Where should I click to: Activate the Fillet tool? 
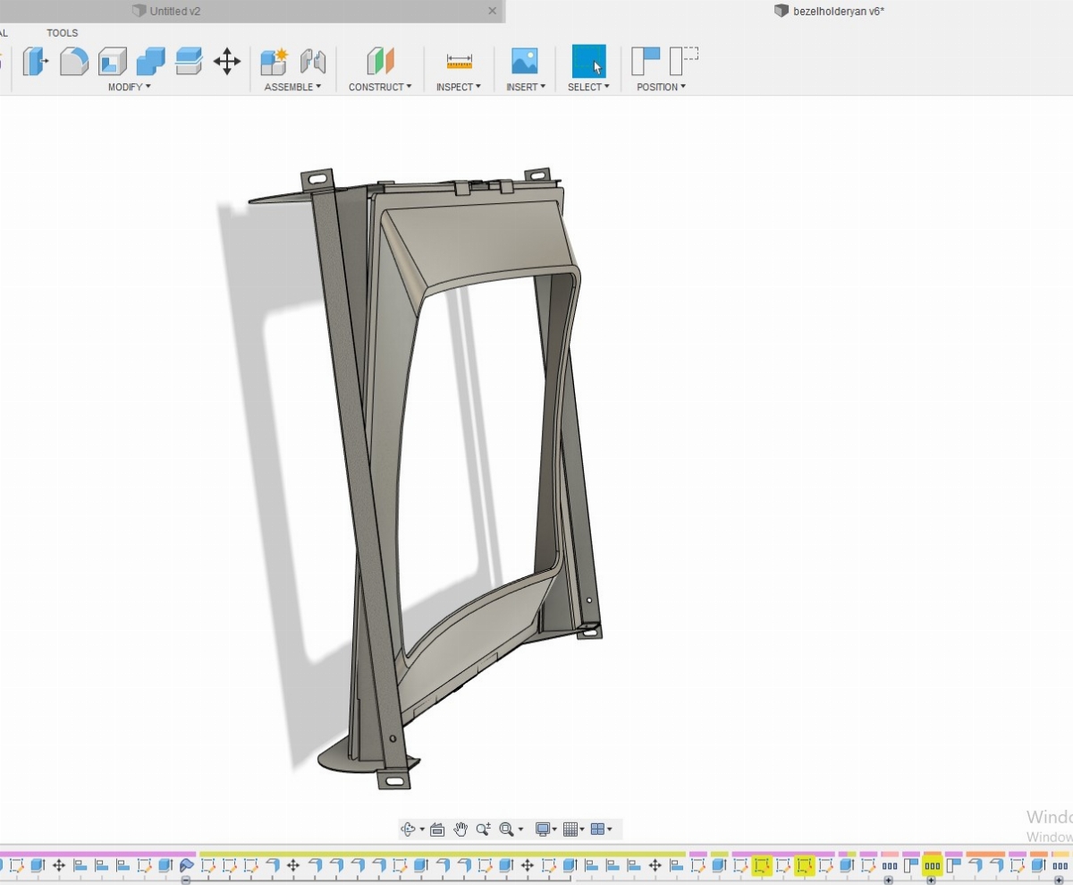[x=74, y=61]
